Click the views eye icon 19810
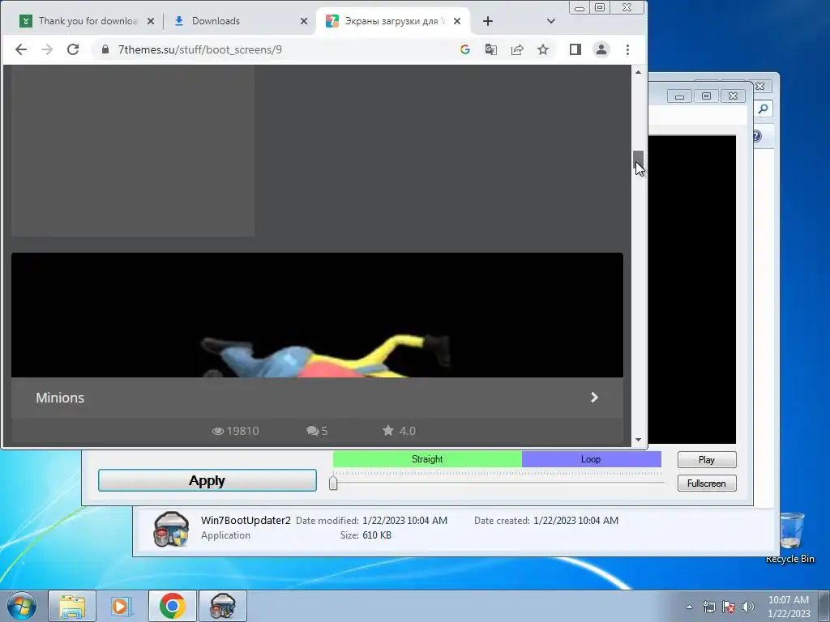830x622 pixels. click(x=218, y=431)
